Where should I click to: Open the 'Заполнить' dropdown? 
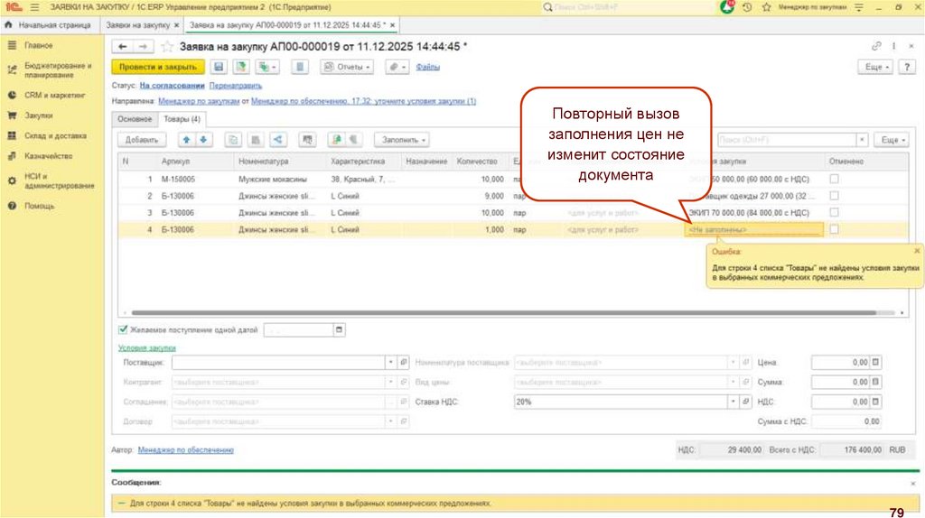[403, 140]
